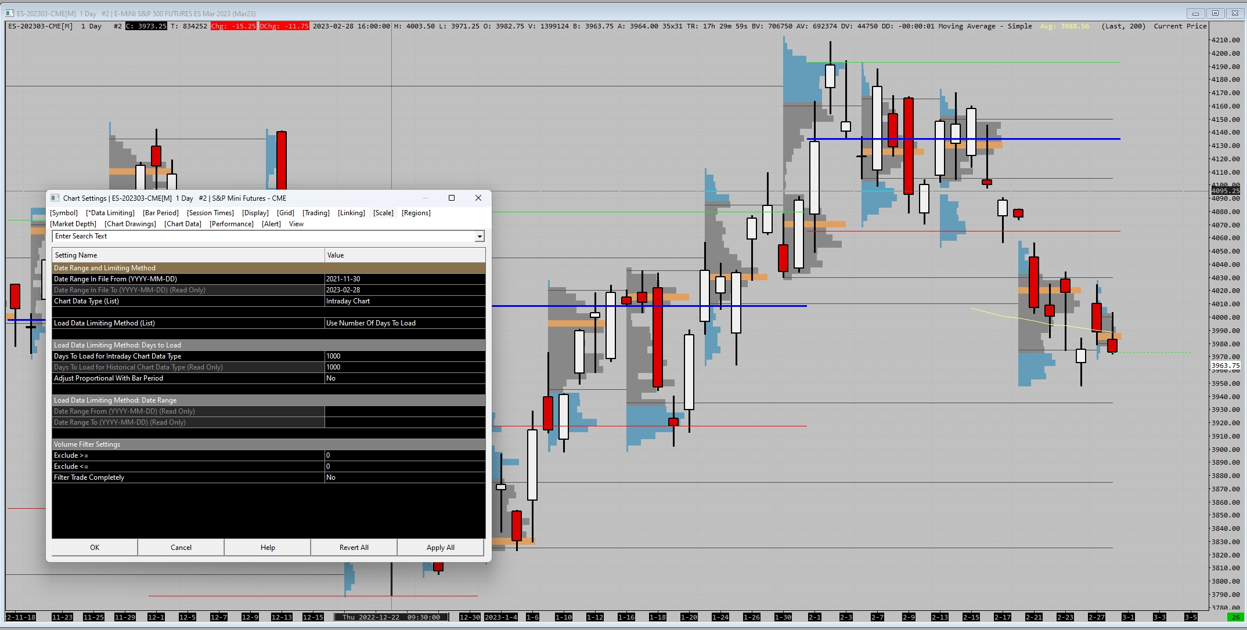Click the green 26 indicator at bottom right
1247x630 pixels.
click(x=1236, y=617)
